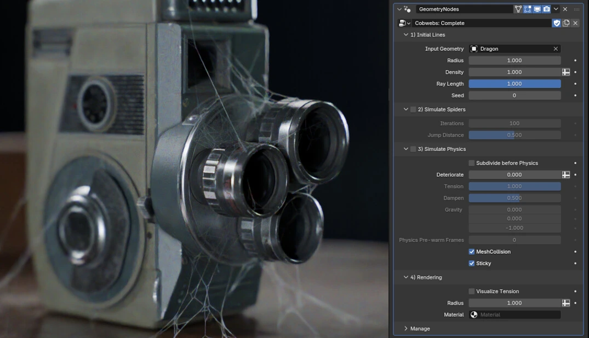
Task: Check Subdivide before Physics
Action: [471, 163]
